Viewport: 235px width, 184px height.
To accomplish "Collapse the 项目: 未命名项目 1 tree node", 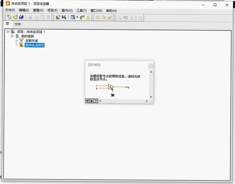I will pyautogui.click(x=8, y=31).
